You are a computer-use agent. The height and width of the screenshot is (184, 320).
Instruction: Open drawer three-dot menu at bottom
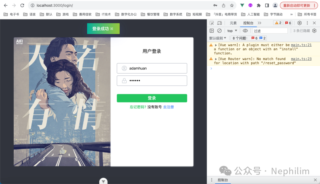coord(212,180)
